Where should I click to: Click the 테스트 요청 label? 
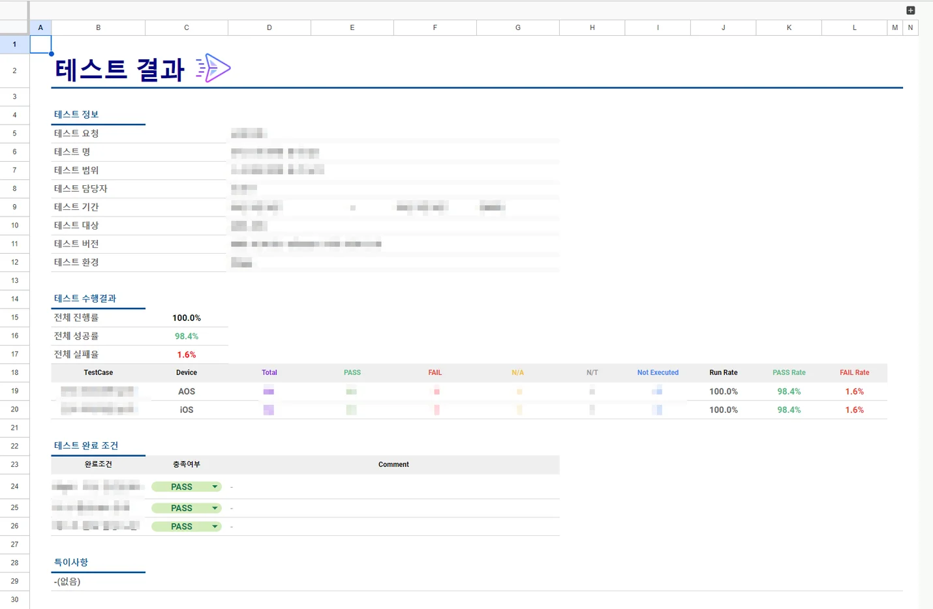[x=76, y=133]
